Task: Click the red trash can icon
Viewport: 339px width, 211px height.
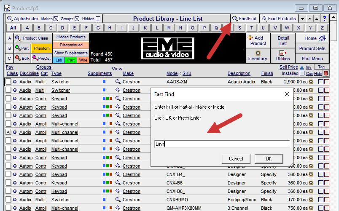Action: point(326,73)
